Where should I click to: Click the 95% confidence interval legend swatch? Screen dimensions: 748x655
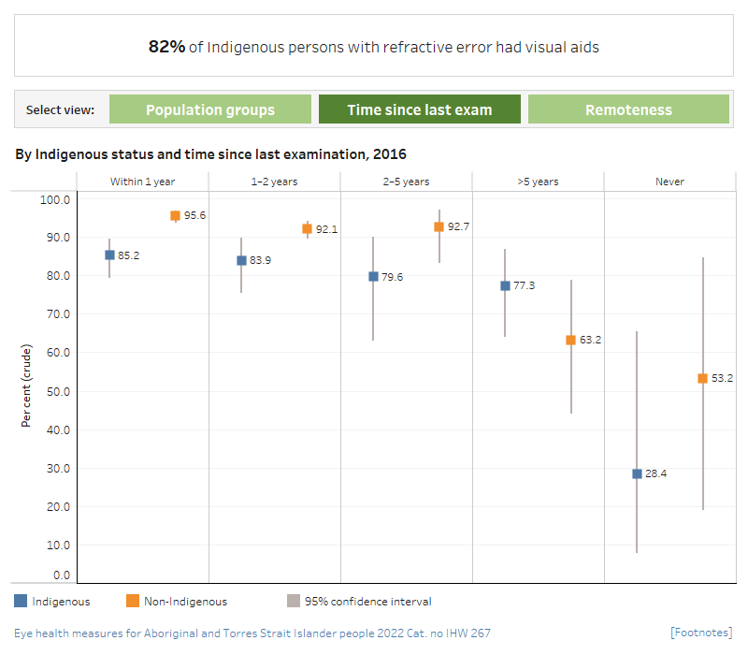click(x=294, y=602)
